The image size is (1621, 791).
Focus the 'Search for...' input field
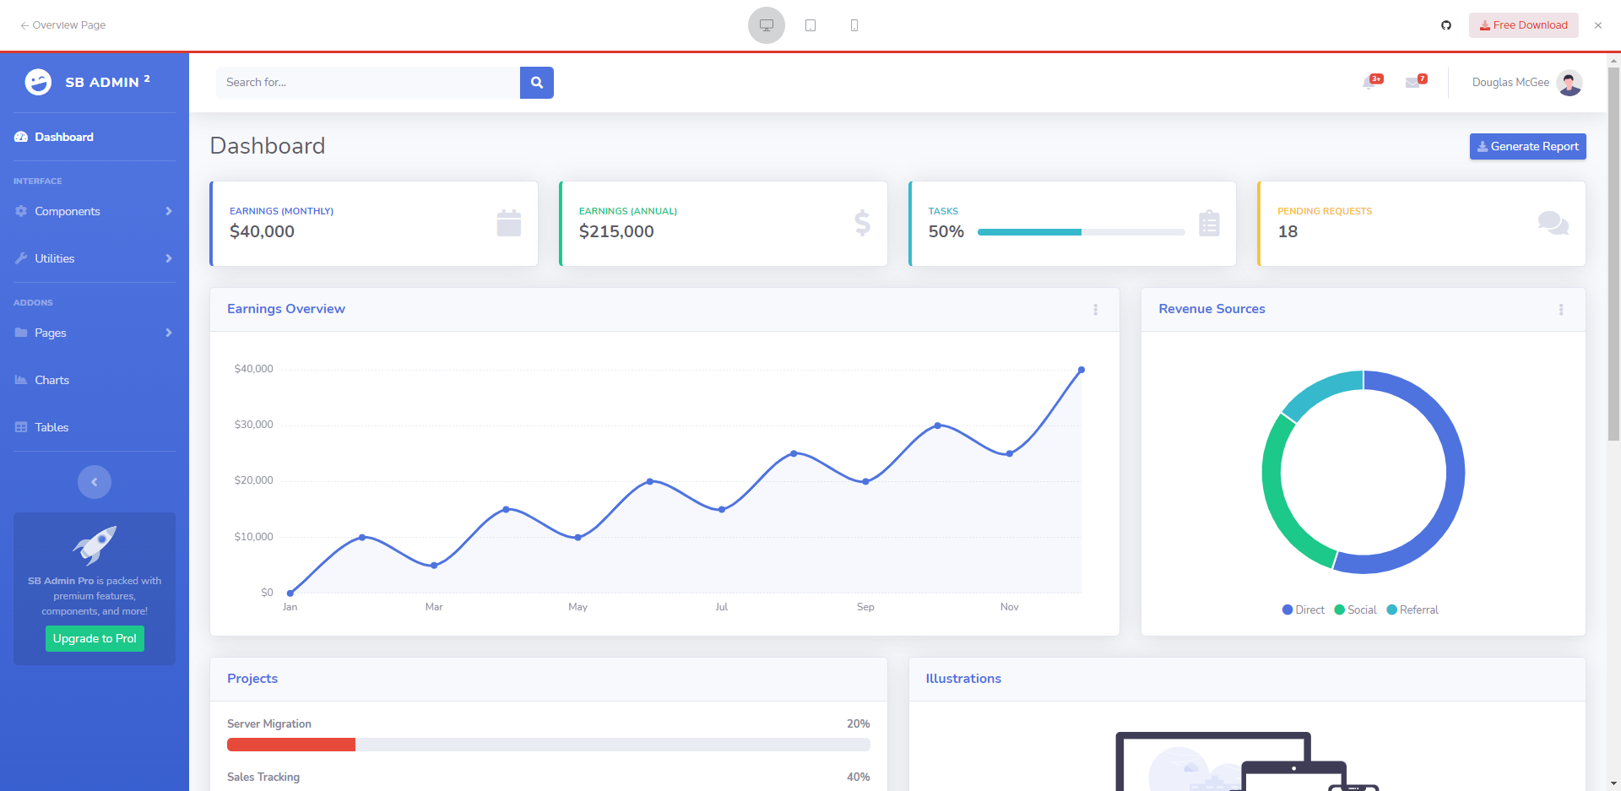368,83
